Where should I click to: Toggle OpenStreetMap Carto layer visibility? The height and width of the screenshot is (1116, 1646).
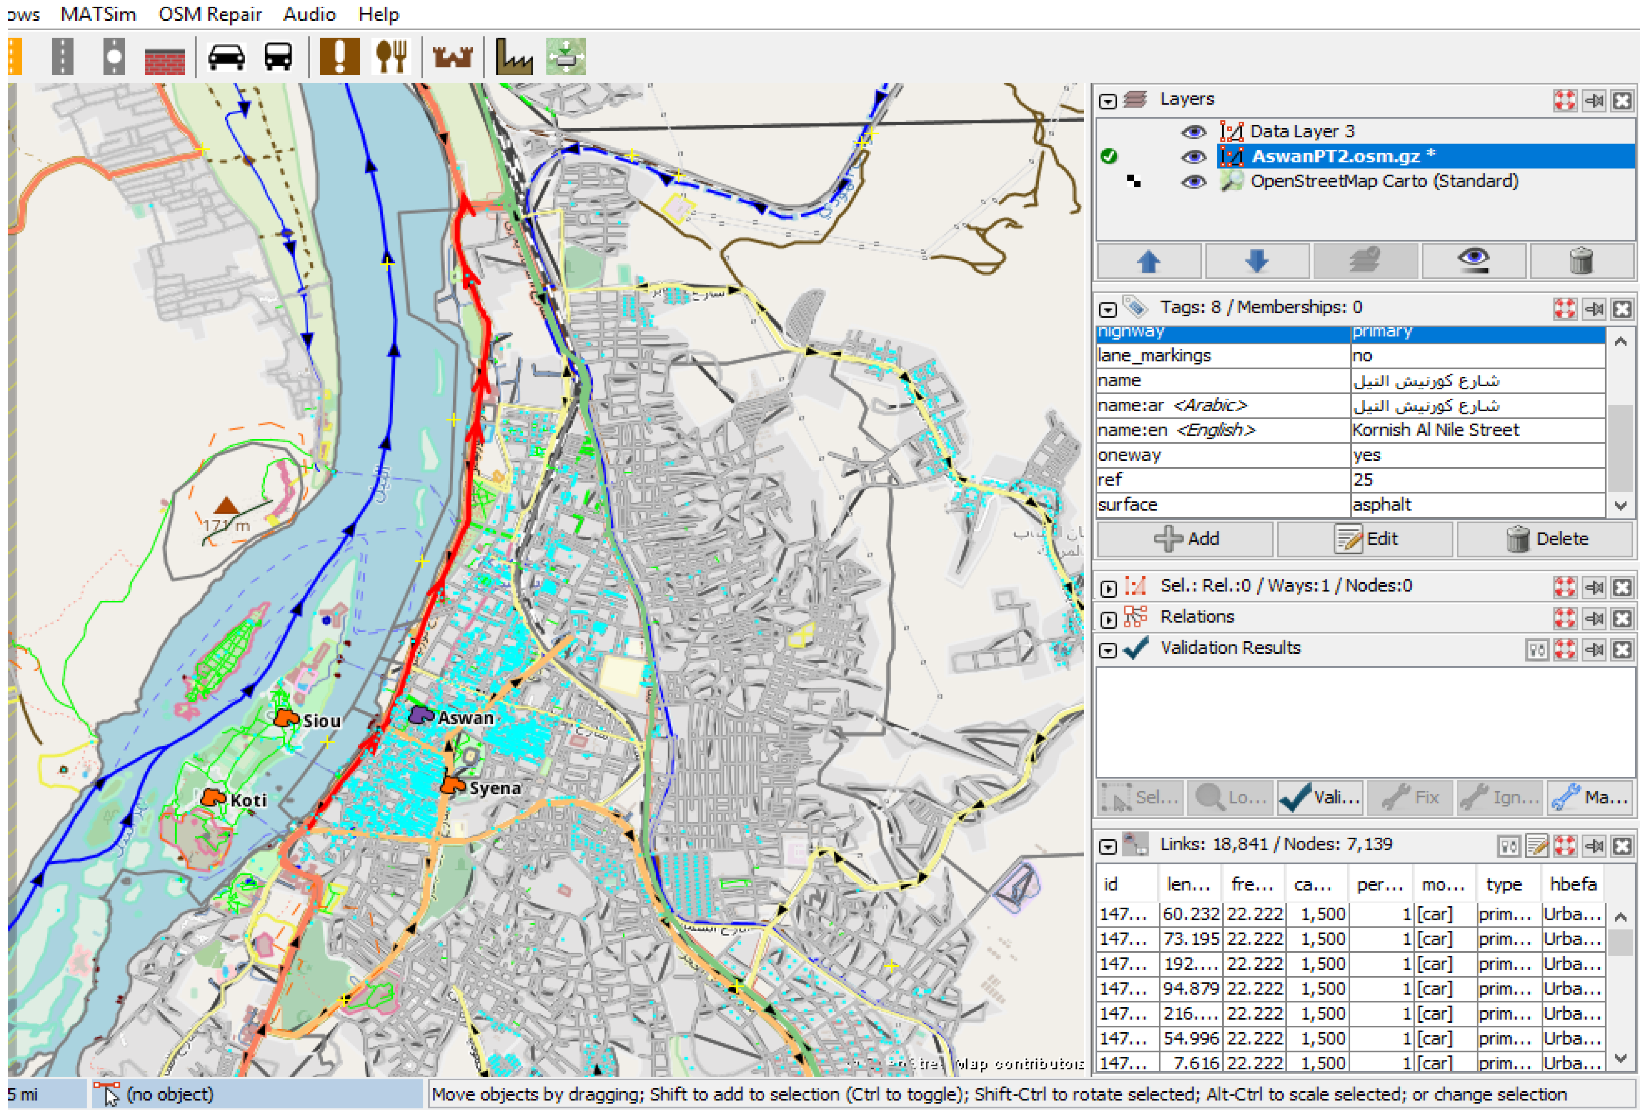1193,181
